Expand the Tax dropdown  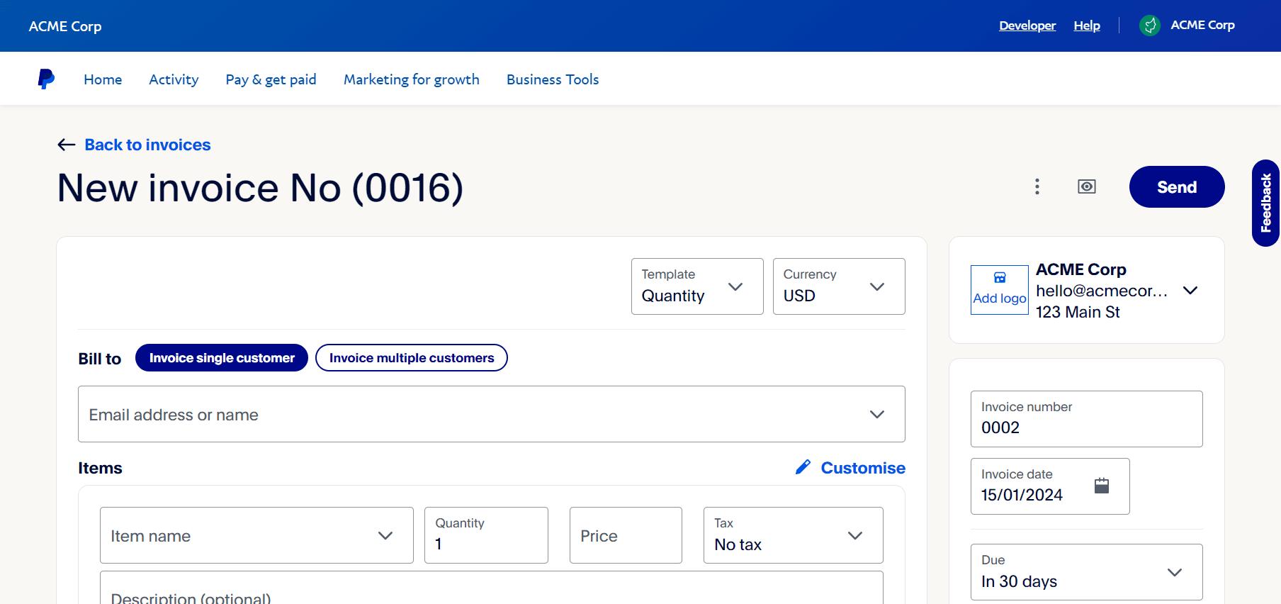pyautogui.click(x=793, y=535)
